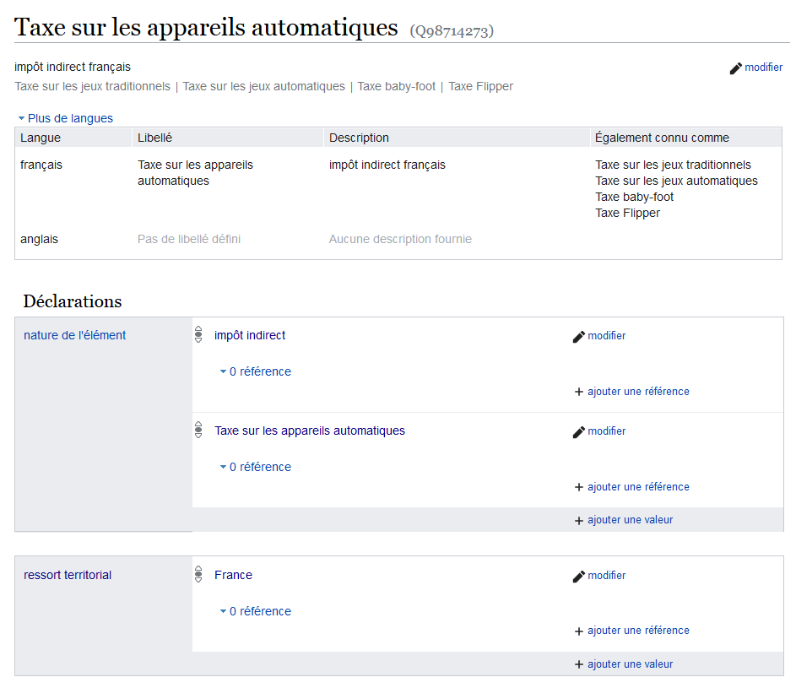Click pencil icon for the France statement
Screen dimensions: 796x688
tap(579, 577)
